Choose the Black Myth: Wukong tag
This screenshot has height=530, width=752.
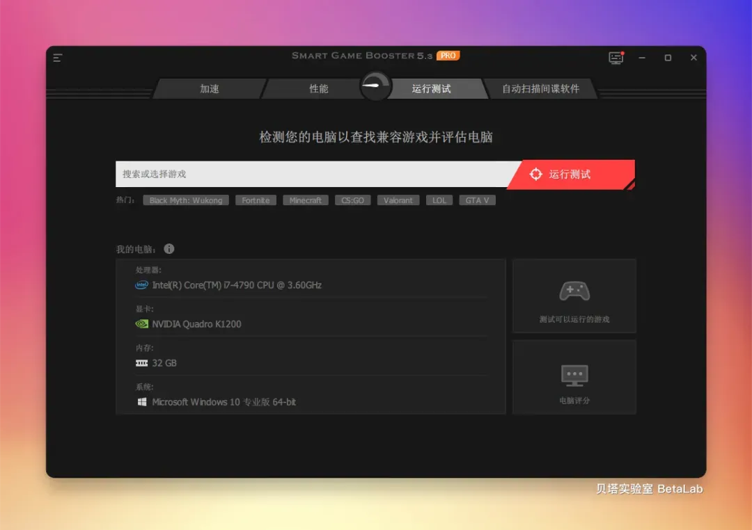click(x=186, y=200)
